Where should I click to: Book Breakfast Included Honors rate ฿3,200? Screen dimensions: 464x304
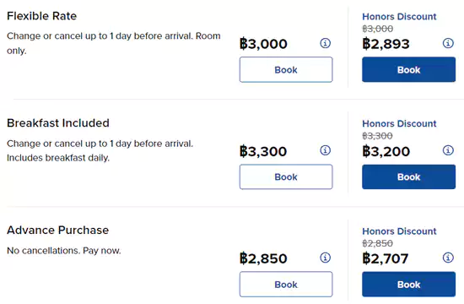click(408, 176)
